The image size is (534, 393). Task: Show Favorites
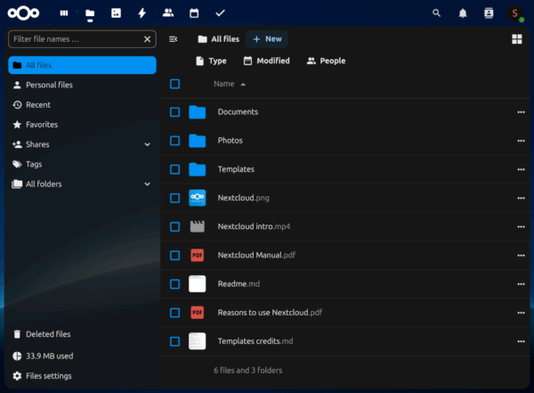click(x=82, y=125)
